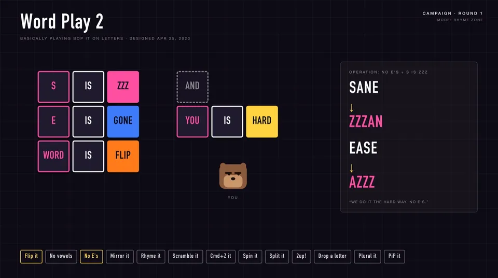Viewport: 498px width, 278px height.
Task: Click the IS tile next to WORD
Action: (x=88, y=156)
